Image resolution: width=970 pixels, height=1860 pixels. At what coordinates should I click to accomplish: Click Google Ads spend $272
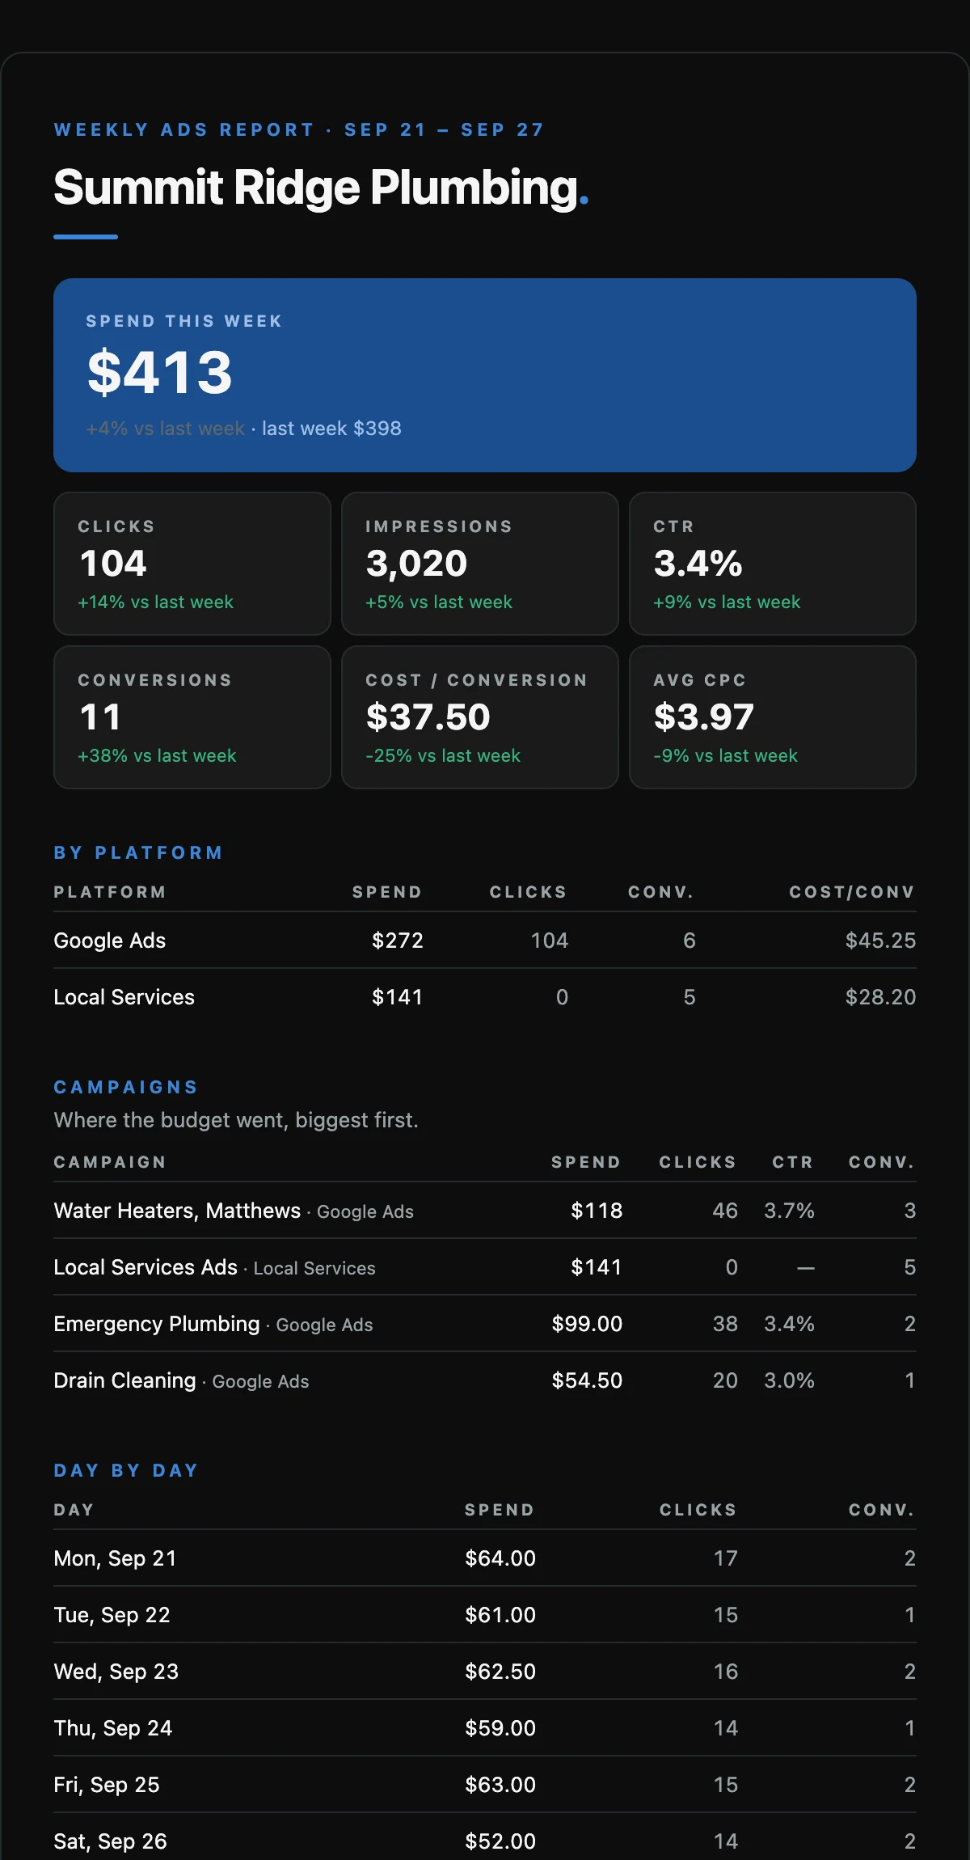[x=398, y=941]
